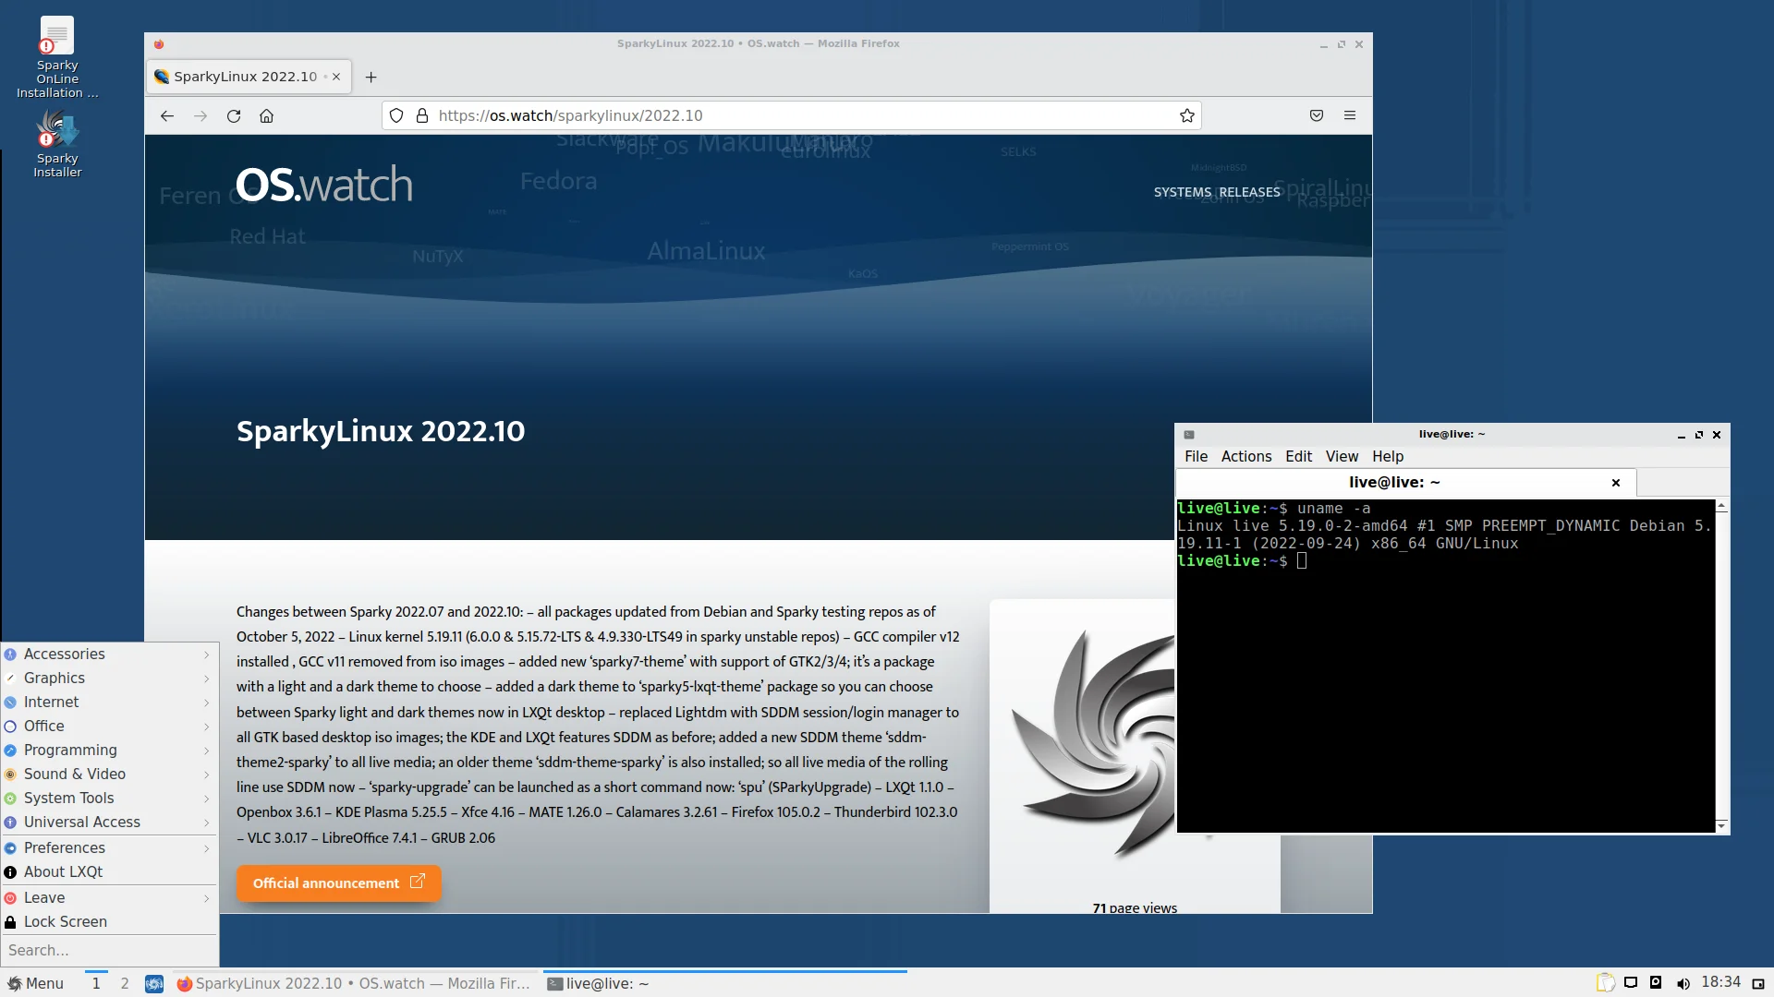Go to Firefox home page
The image size is (1774, 997).
point(267,115)
